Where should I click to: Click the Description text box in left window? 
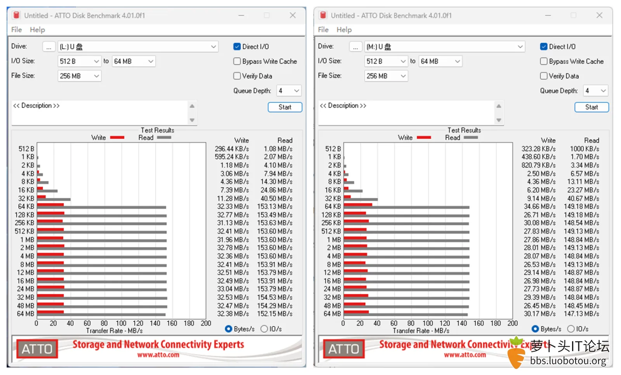100,113
